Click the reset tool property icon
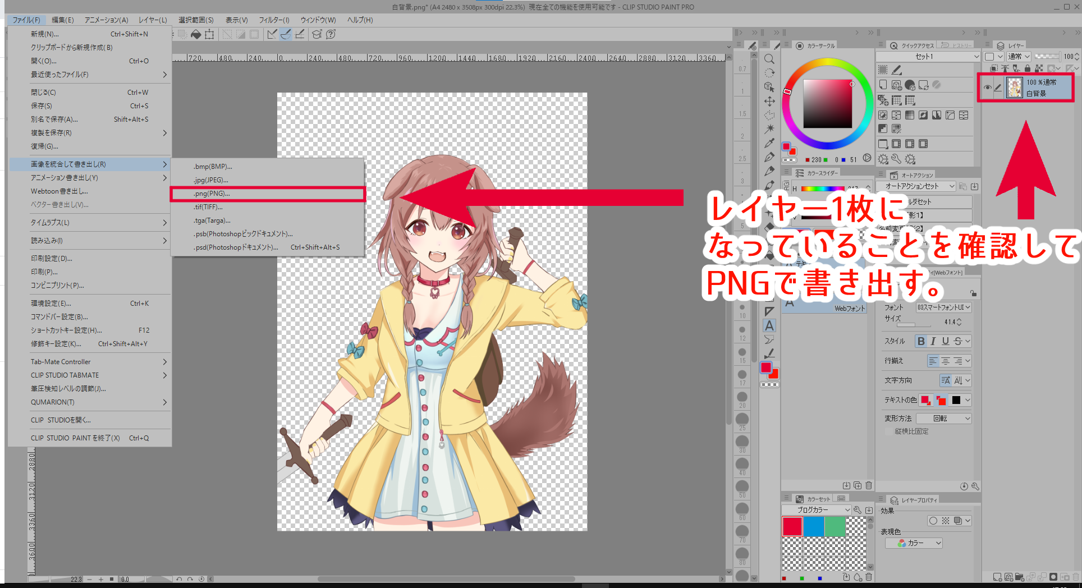 point(964,486)
